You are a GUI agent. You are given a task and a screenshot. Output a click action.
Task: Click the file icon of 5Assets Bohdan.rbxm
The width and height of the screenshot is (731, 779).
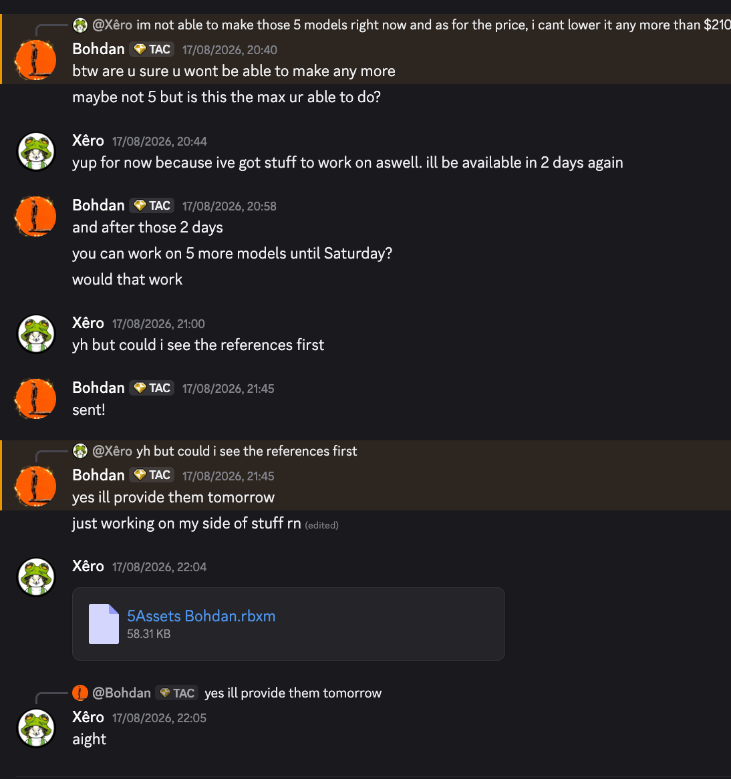pyautogui.click(x=104, y=624)
